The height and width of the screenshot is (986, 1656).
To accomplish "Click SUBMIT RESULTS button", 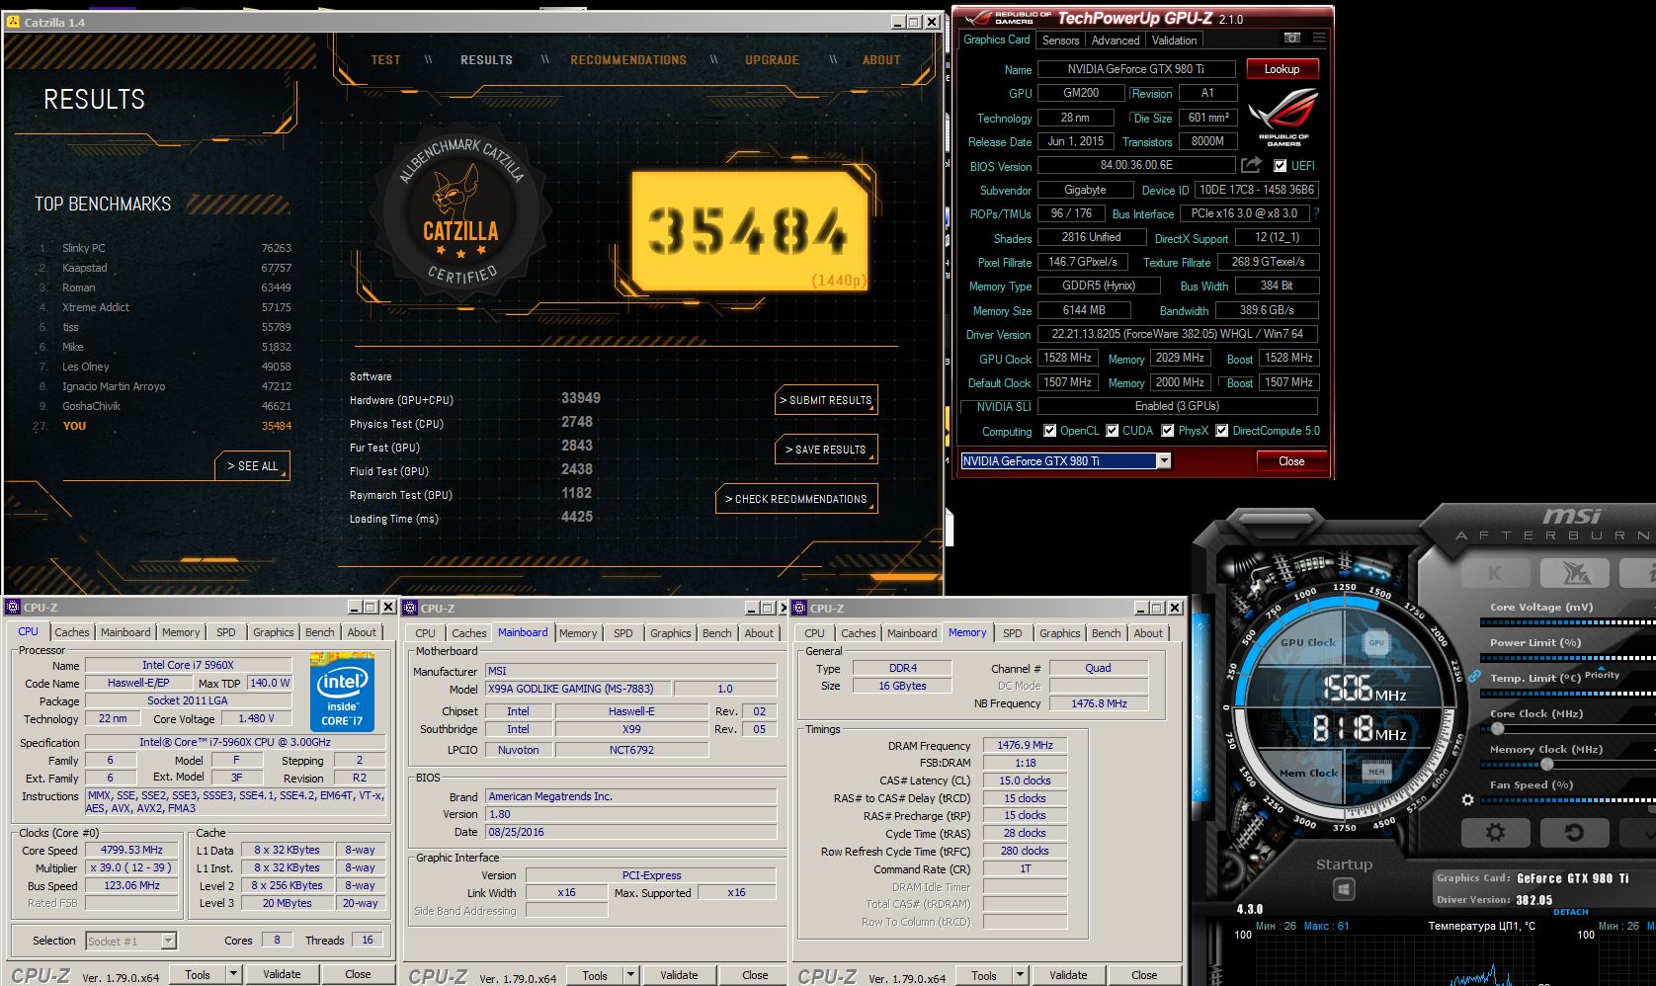I will [826, 400].
